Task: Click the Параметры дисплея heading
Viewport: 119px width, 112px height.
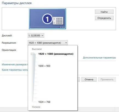Action: (x=17, y=3)
